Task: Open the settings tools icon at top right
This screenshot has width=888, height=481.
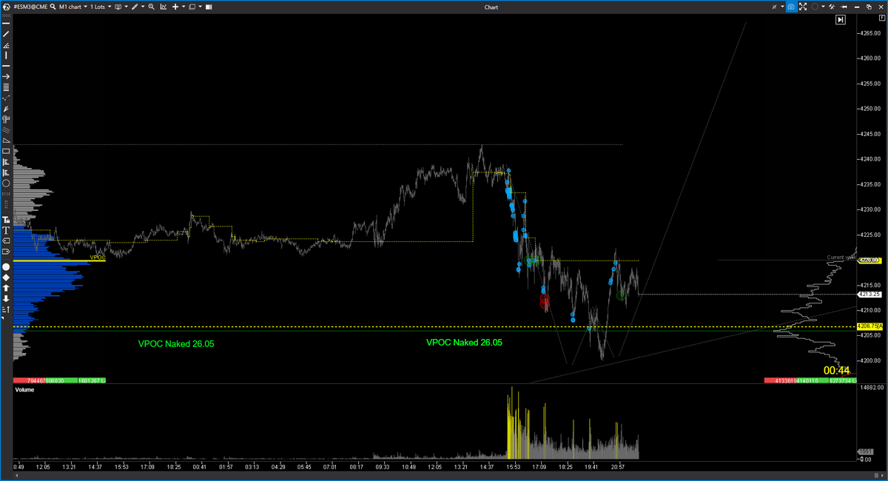Action: [832, 7]
